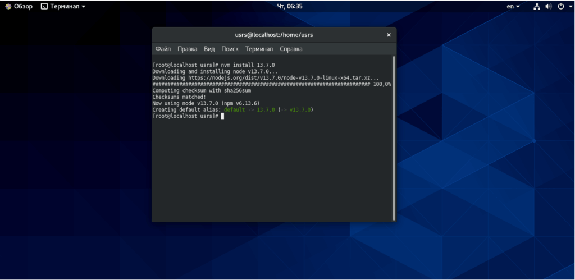Click the wired network status icon
The height and width of the screenshot is (280, 575).
[537, 6]
